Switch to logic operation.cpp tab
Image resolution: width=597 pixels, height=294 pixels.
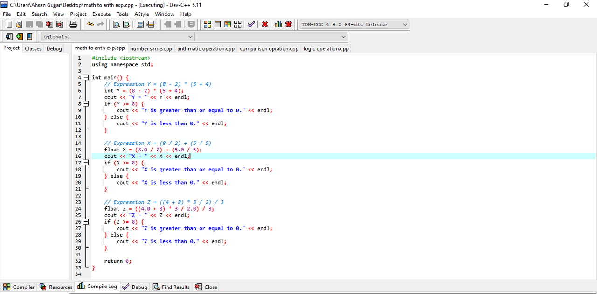click(x=326, y=48)
